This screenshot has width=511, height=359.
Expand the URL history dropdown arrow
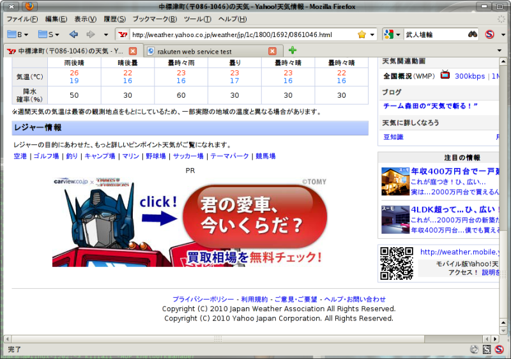(372, 34)
